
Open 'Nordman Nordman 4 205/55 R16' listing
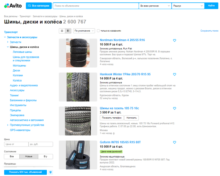point(122,40)
